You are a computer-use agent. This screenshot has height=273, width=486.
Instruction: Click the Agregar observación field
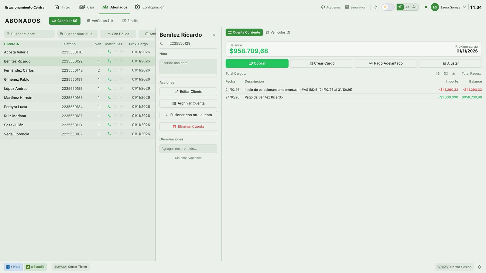(x=188, y=149)
